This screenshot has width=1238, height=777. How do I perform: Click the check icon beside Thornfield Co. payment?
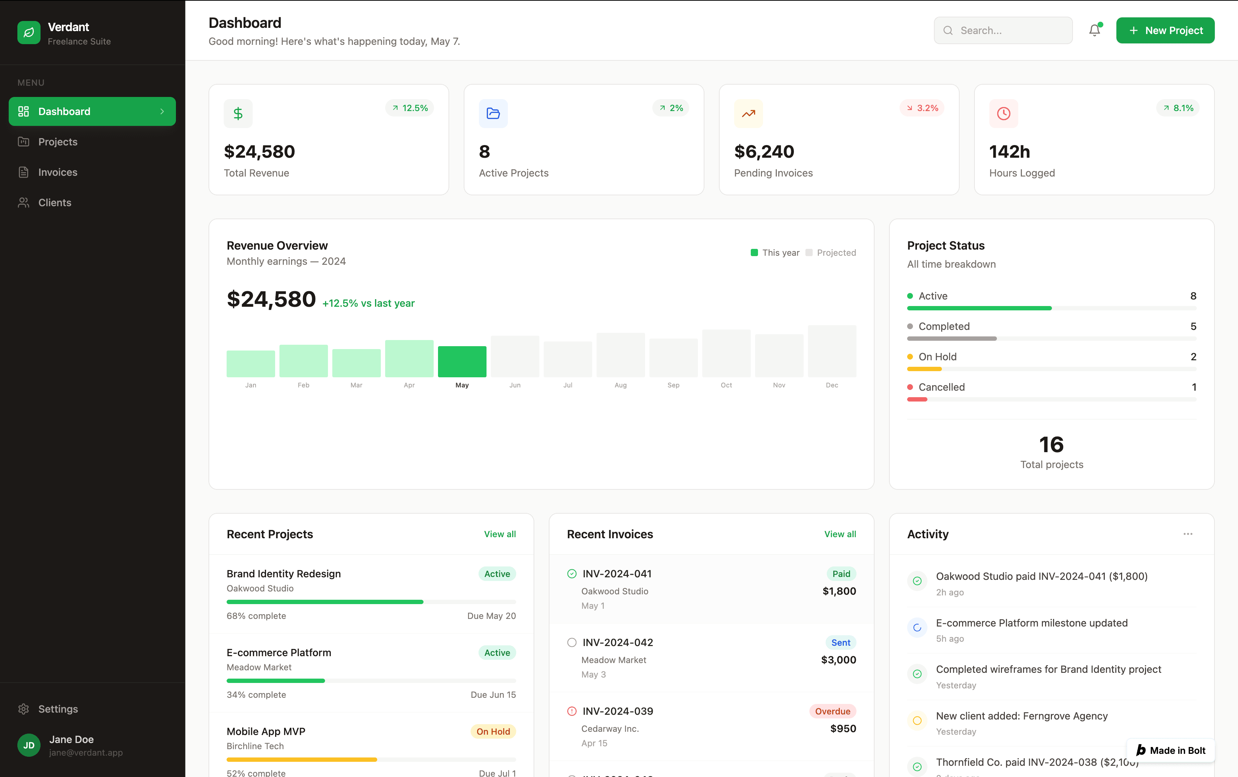[x=917, y=767]
